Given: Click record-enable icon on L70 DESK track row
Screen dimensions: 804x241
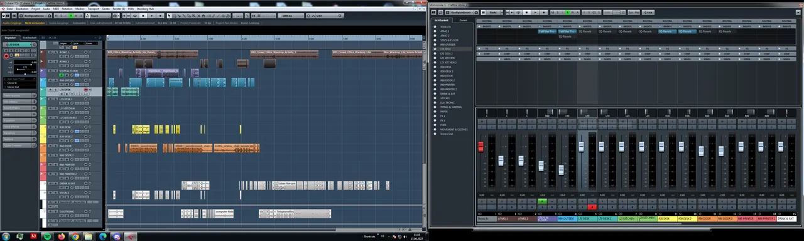Looking at the screenshot, I should pyautogui.click(x=85, y=89).
